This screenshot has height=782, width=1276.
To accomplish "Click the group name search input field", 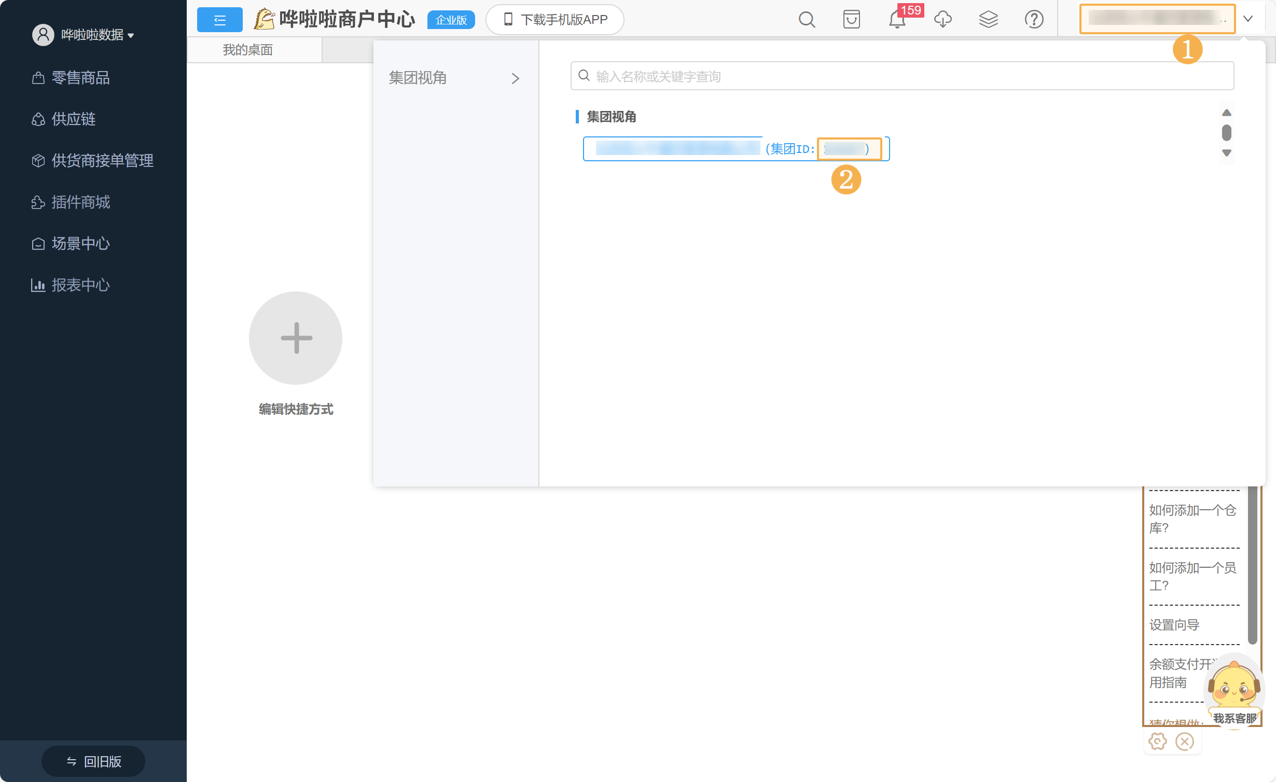I will (903, 76).
